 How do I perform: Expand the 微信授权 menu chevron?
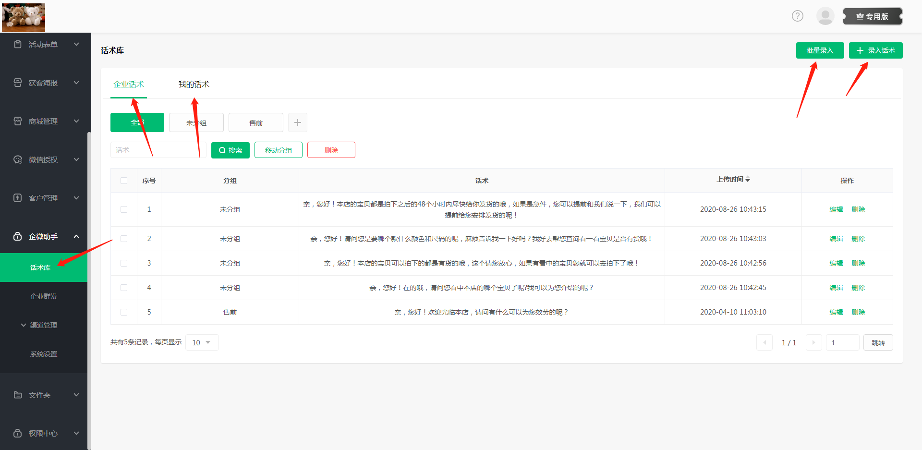[76, 159]
